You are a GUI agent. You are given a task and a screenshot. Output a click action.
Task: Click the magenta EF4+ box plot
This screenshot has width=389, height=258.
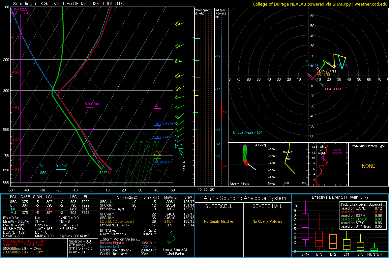[305, 224]
